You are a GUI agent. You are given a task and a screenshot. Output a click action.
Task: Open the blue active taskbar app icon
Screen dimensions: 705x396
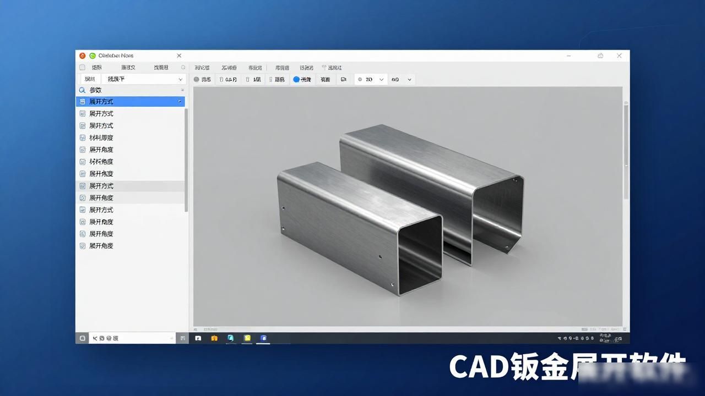point(264,338)
